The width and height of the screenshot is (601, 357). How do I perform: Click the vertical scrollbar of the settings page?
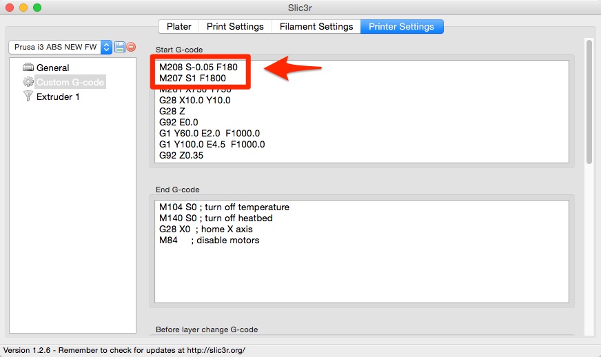pyautogui.click(x=589, y=101)
